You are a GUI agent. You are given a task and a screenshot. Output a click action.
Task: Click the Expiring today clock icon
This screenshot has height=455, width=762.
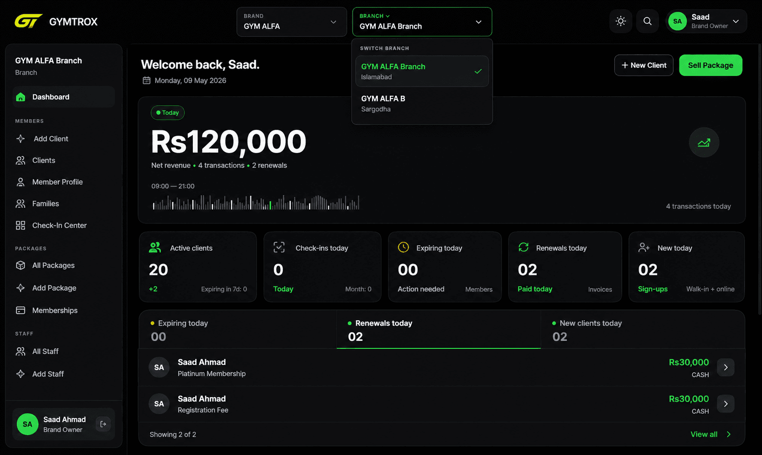click(x=404, y=247)
